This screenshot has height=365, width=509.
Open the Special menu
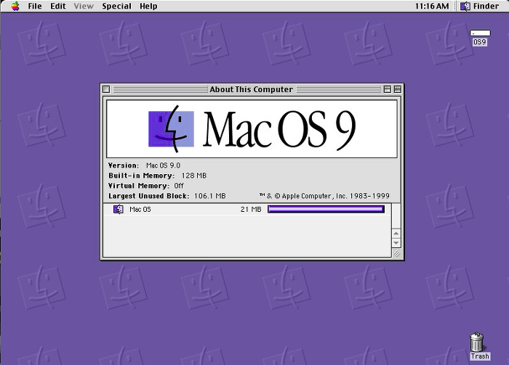point(116,6)
